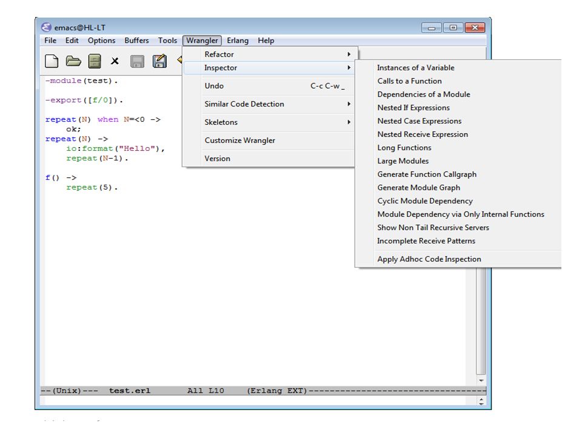Select the Version menu entry

pos(269,158)
